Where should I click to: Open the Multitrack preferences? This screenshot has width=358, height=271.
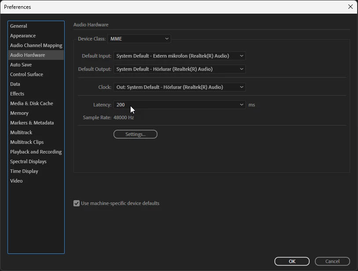pos(36,132)
